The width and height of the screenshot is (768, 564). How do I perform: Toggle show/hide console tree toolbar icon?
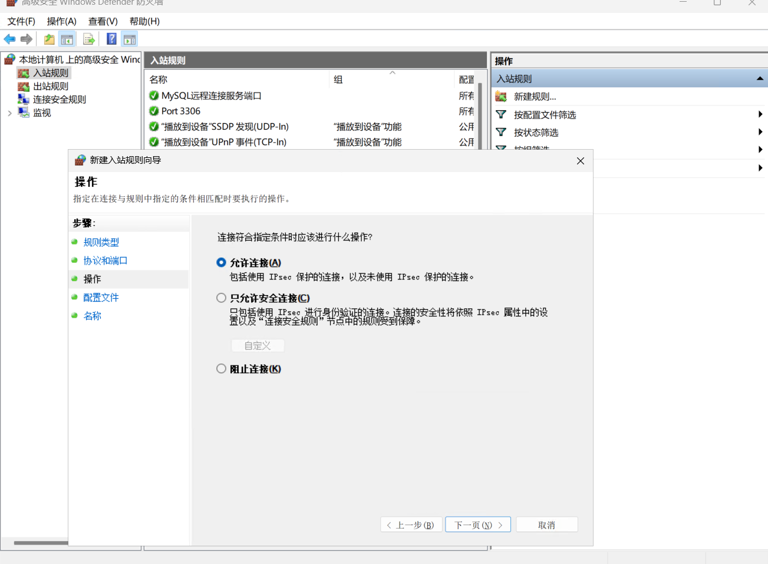(67, 39)
